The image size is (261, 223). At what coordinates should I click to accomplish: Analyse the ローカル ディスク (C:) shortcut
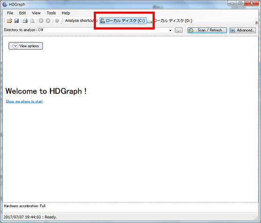123,21
